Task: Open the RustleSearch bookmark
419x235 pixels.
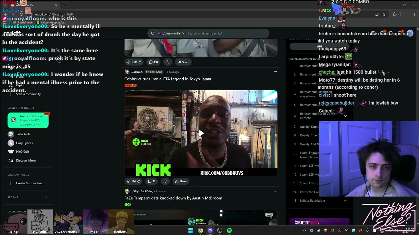Action: tap(23, 23)
